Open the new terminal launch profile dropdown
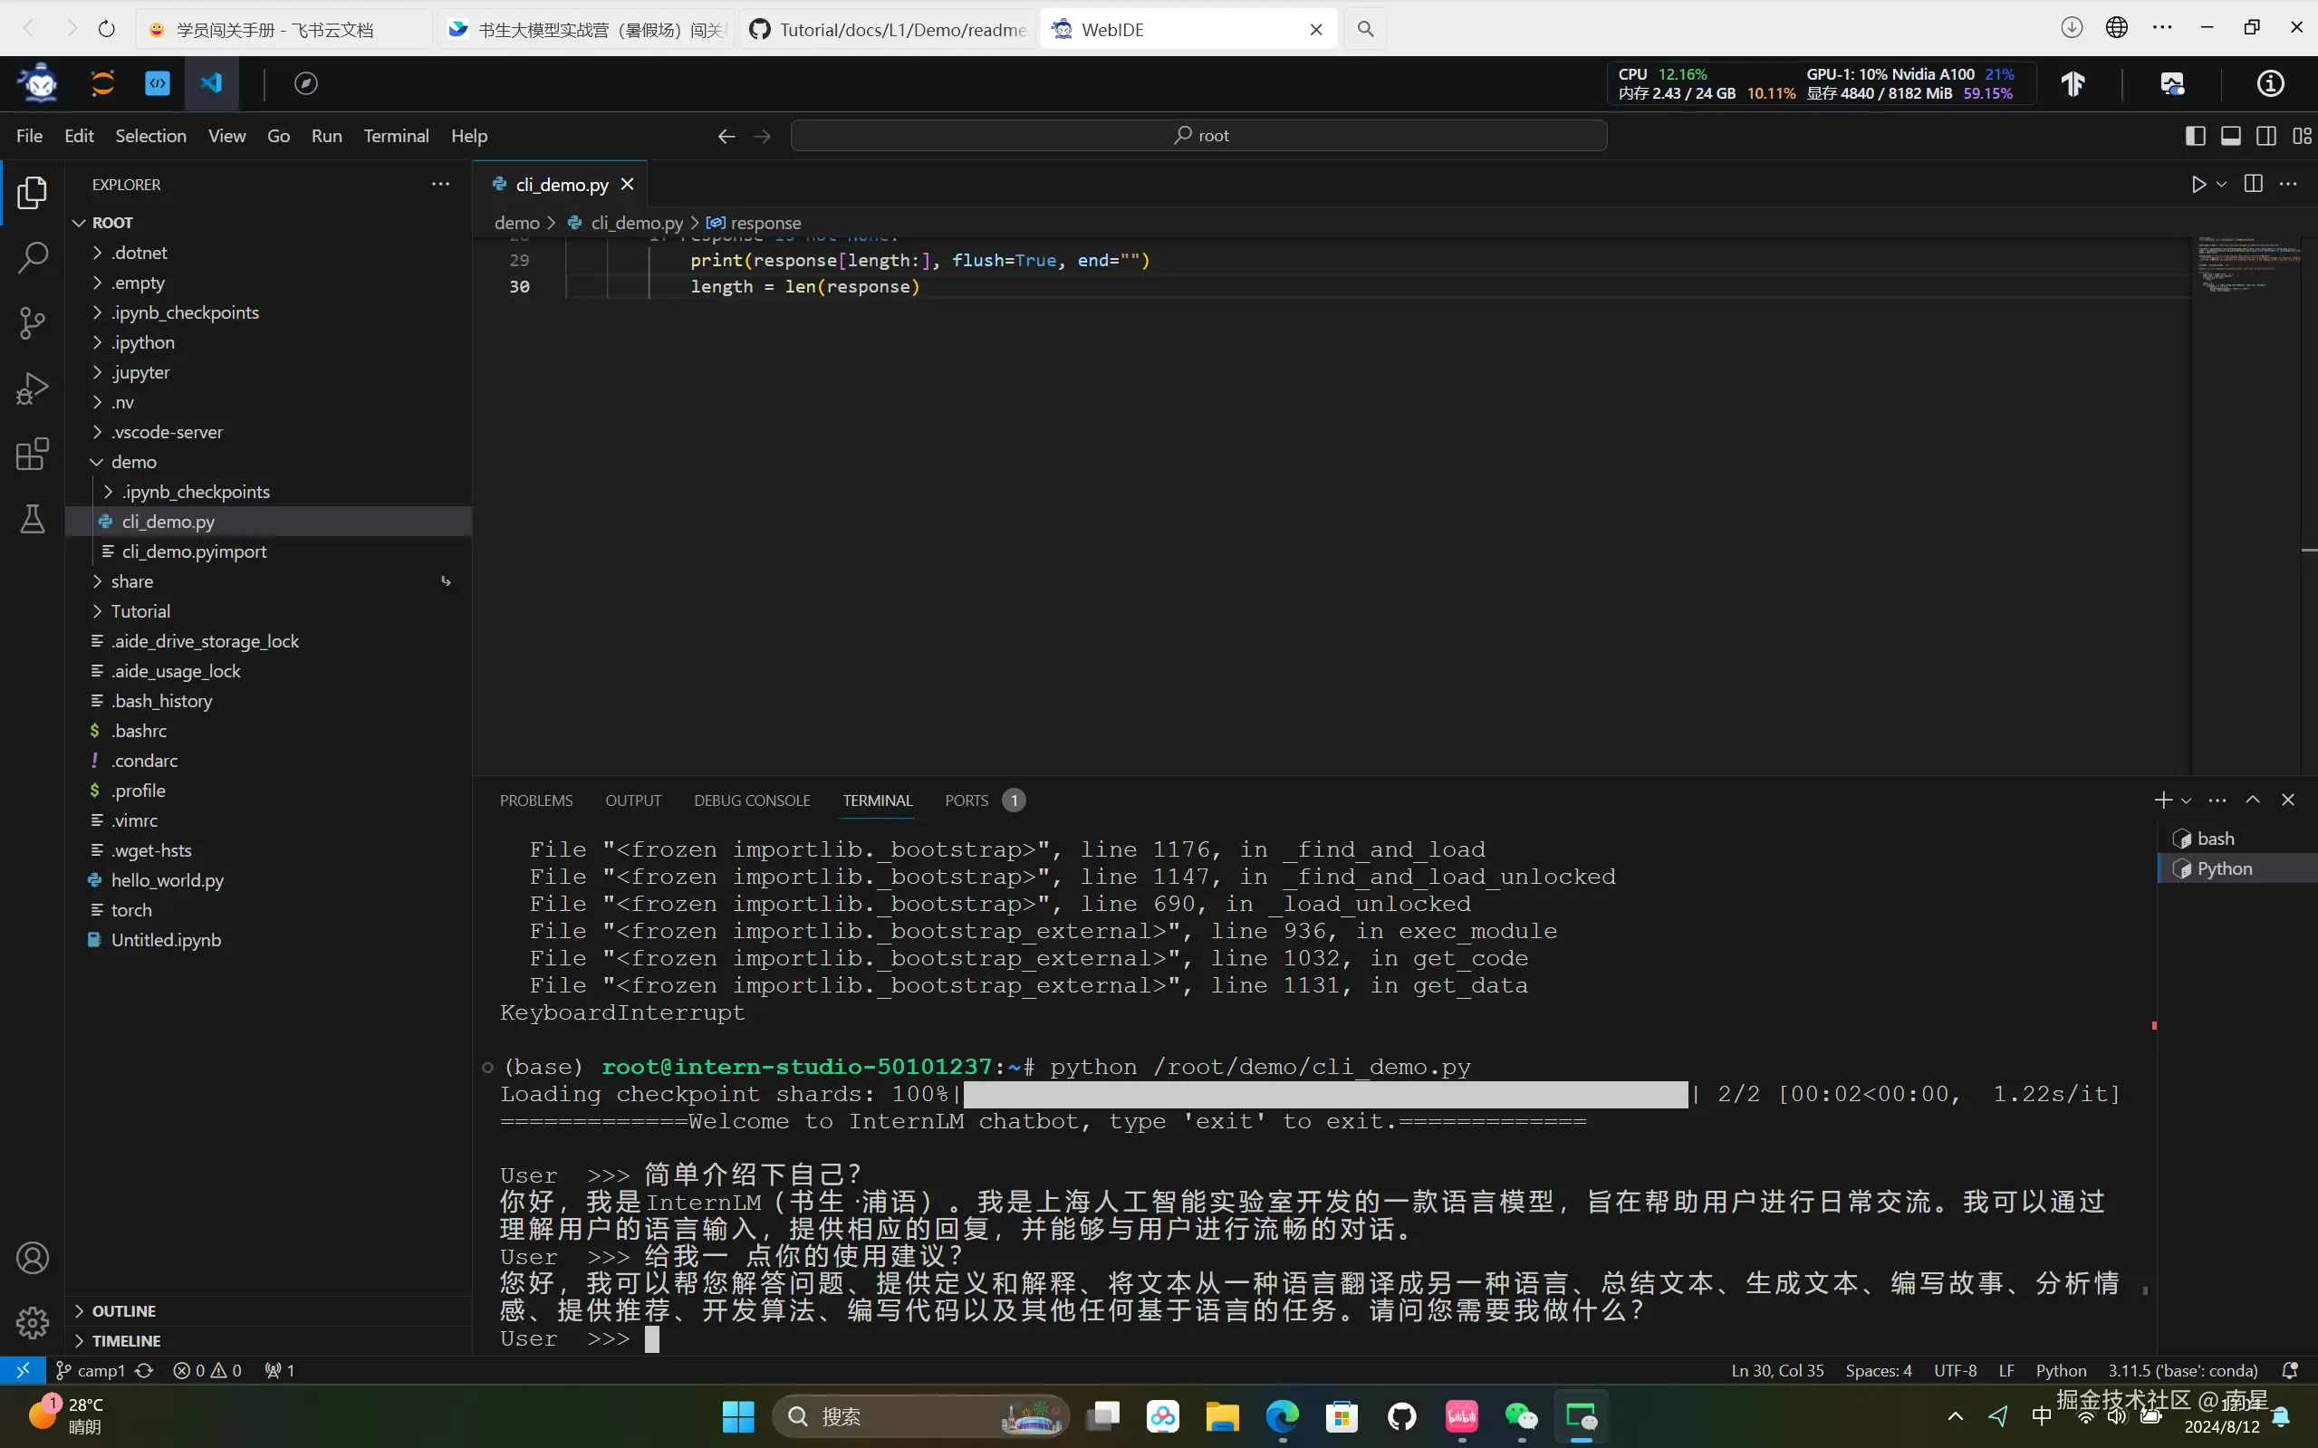Image resolution: width=2318 pixels, height=1448 pixels. [2186, 801]
